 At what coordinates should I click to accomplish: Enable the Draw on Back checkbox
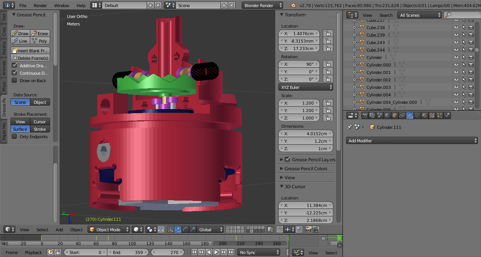click(x=15, y=80)
